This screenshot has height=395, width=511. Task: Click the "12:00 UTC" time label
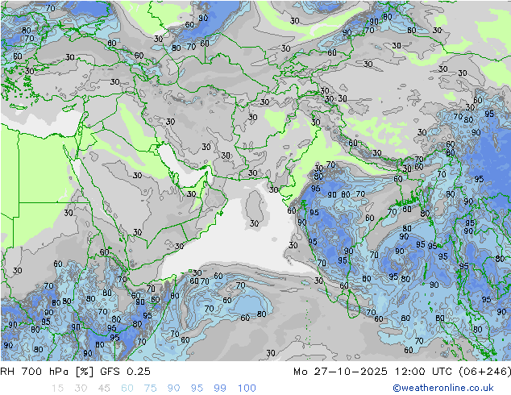point(423,371)
